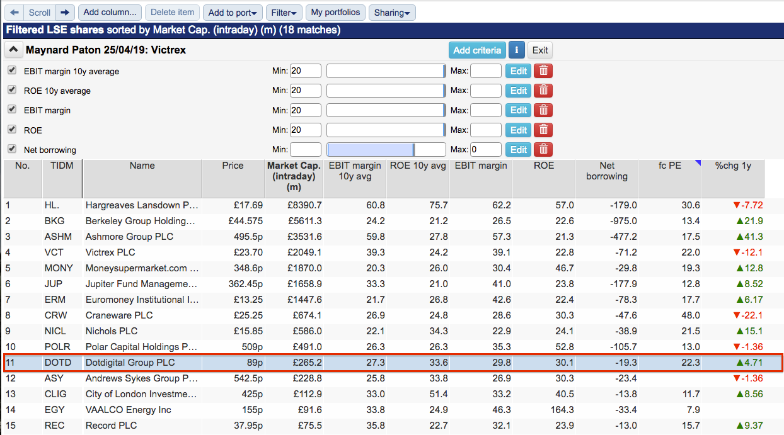The image size is (784, 435).
Task: Sort by the Price column header
Action: (233, 178)
